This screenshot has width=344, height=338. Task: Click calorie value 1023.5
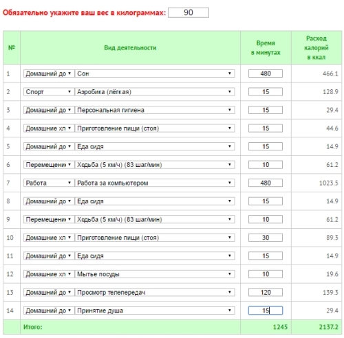click(x=329, y=183)
